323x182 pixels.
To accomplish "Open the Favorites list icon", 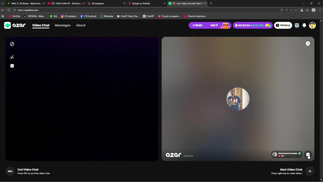I will tap(307, 10).
